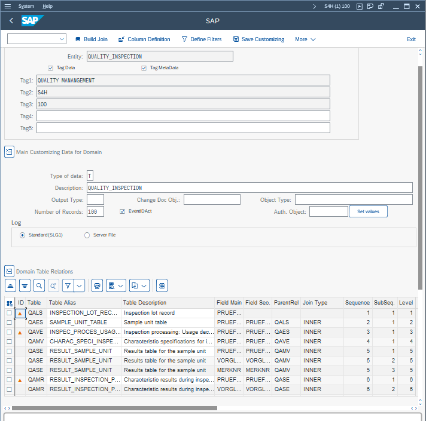
Task: Open the System menu
Action: (x=26, y=6)
